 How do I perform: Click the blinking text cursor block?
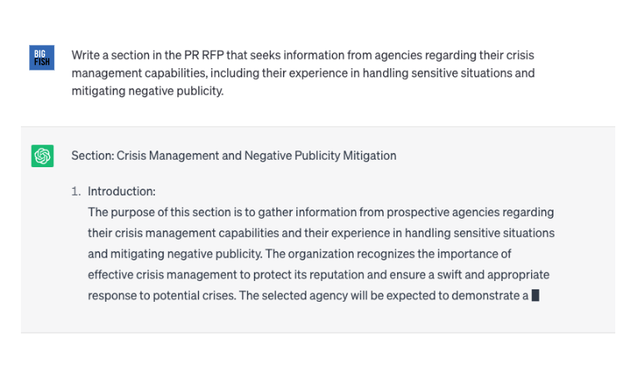coord(535,295)
